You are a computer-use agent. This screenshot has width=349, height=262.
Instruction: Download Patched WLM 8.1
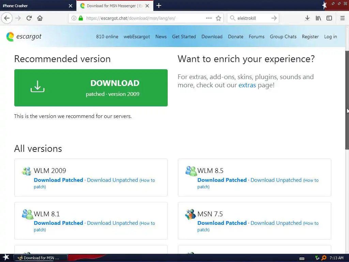click(58, 223)
